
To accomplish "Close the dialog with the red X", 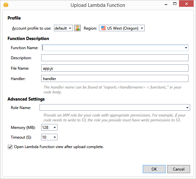I will (186, 4).
